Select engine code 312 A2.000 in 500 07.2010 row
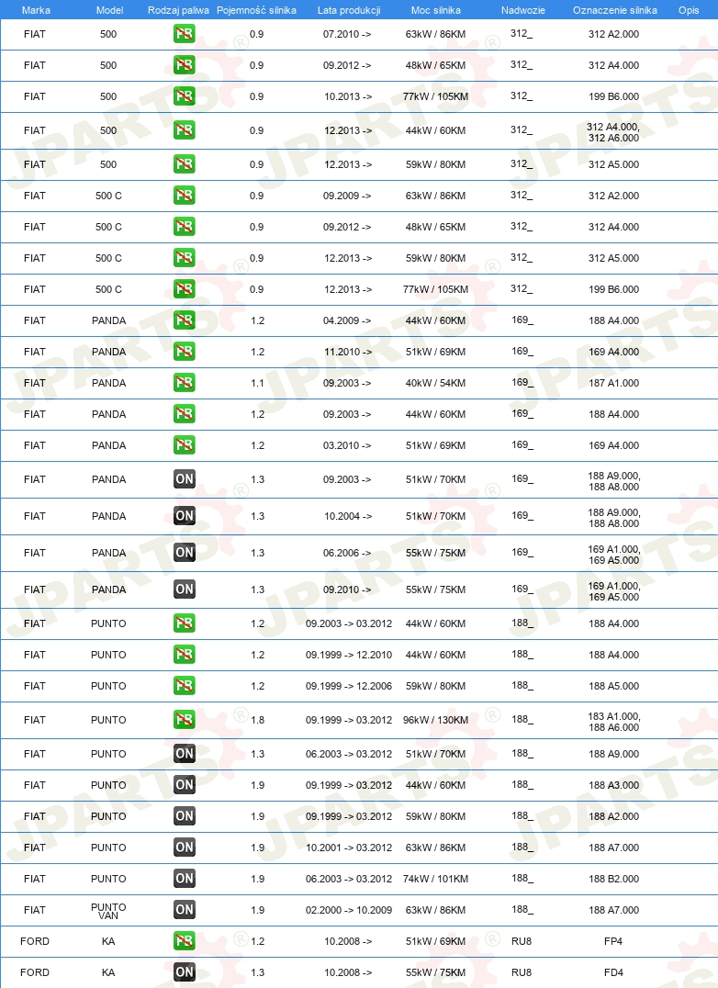718x988 pixels. (613, 34)
